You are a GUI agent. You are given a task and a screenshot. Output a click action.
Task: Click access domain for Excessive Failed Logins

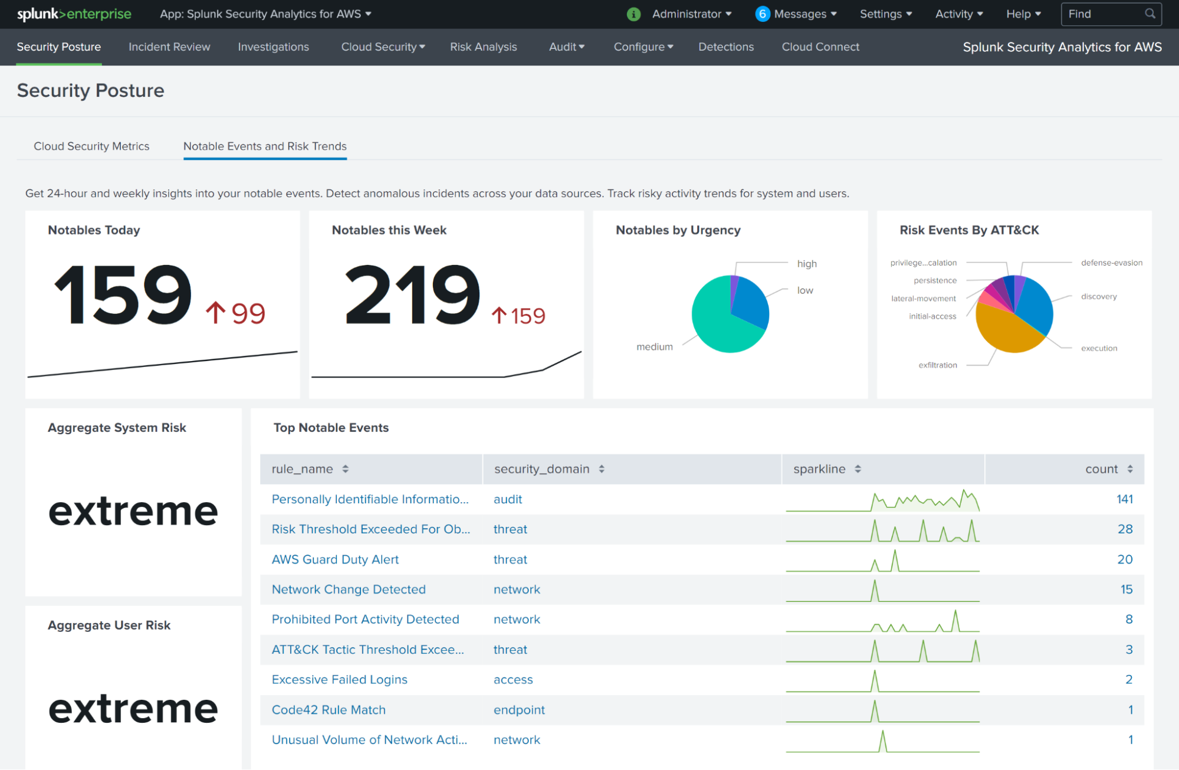point(513,680)
